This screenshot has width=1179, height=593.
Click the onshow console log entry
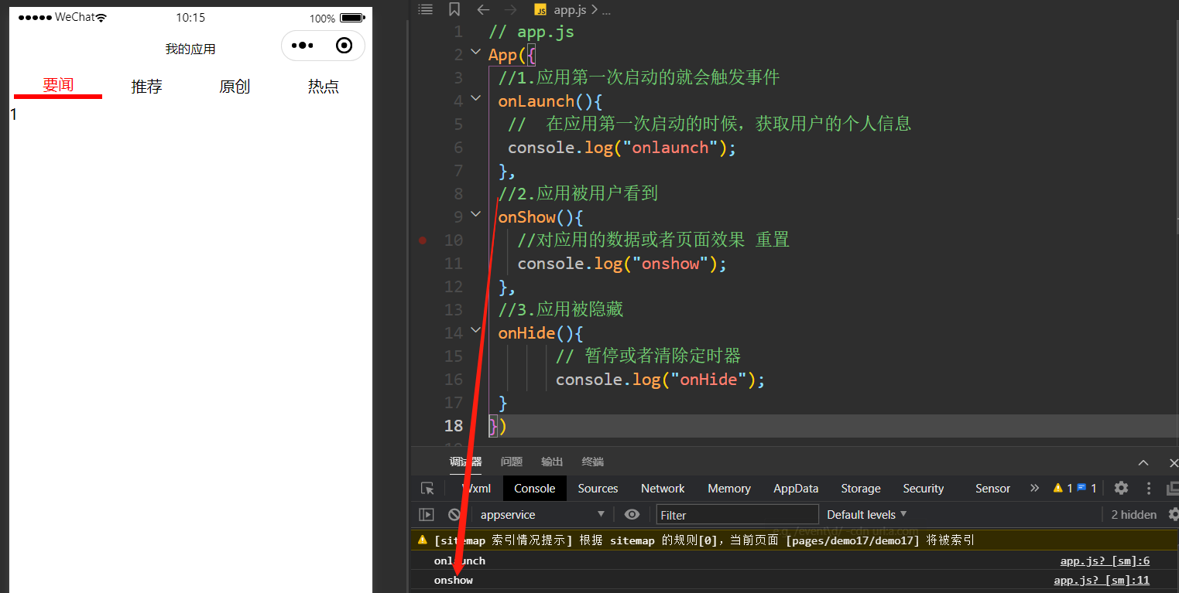tap(454, 581)
